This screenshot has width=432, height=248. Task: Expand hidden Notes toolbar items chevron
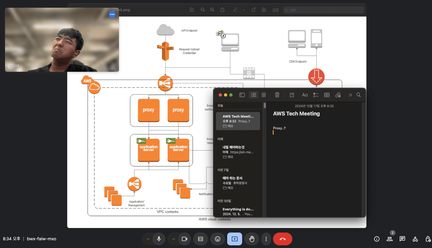click(350, 95)
